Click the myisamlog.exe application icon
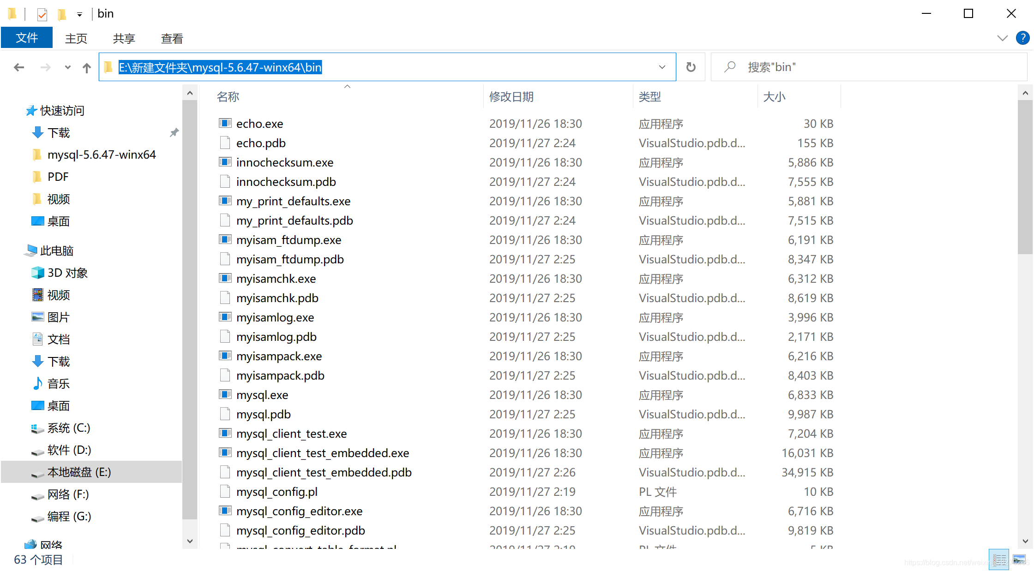Screen dimensions: 1034x571 [225, 317]
